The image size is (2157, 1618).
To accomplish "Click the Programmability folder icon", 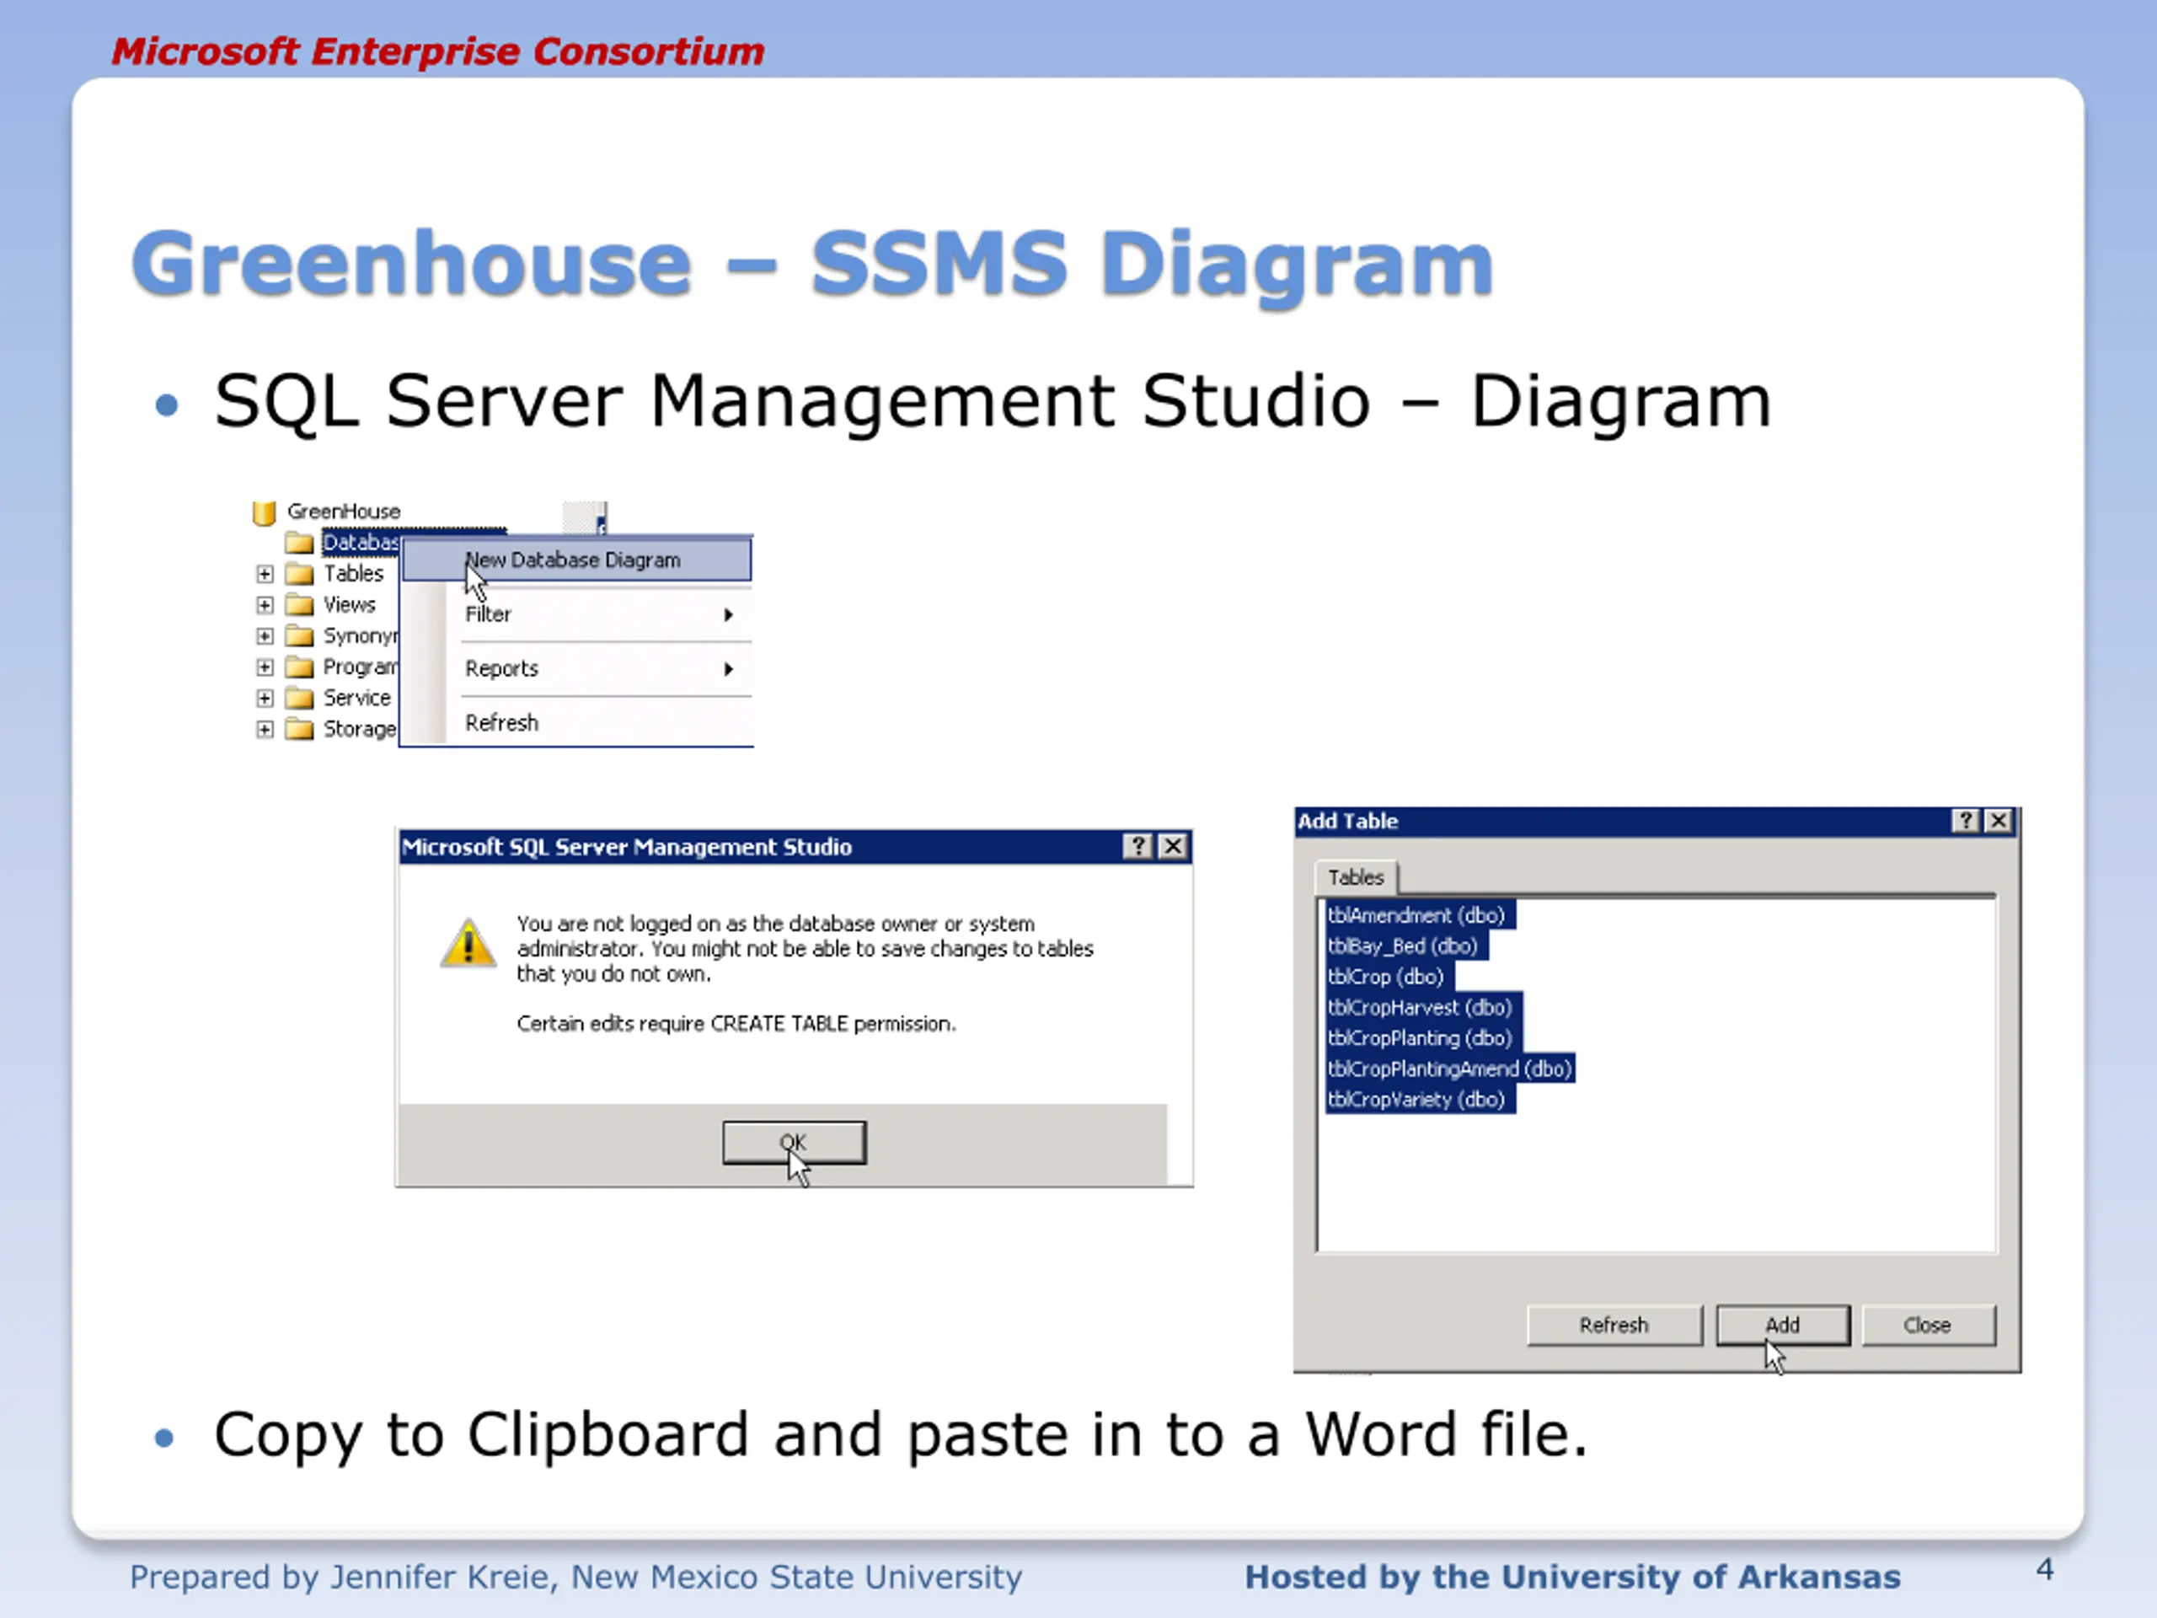I will pyautogui.click(x=298, y=667).
